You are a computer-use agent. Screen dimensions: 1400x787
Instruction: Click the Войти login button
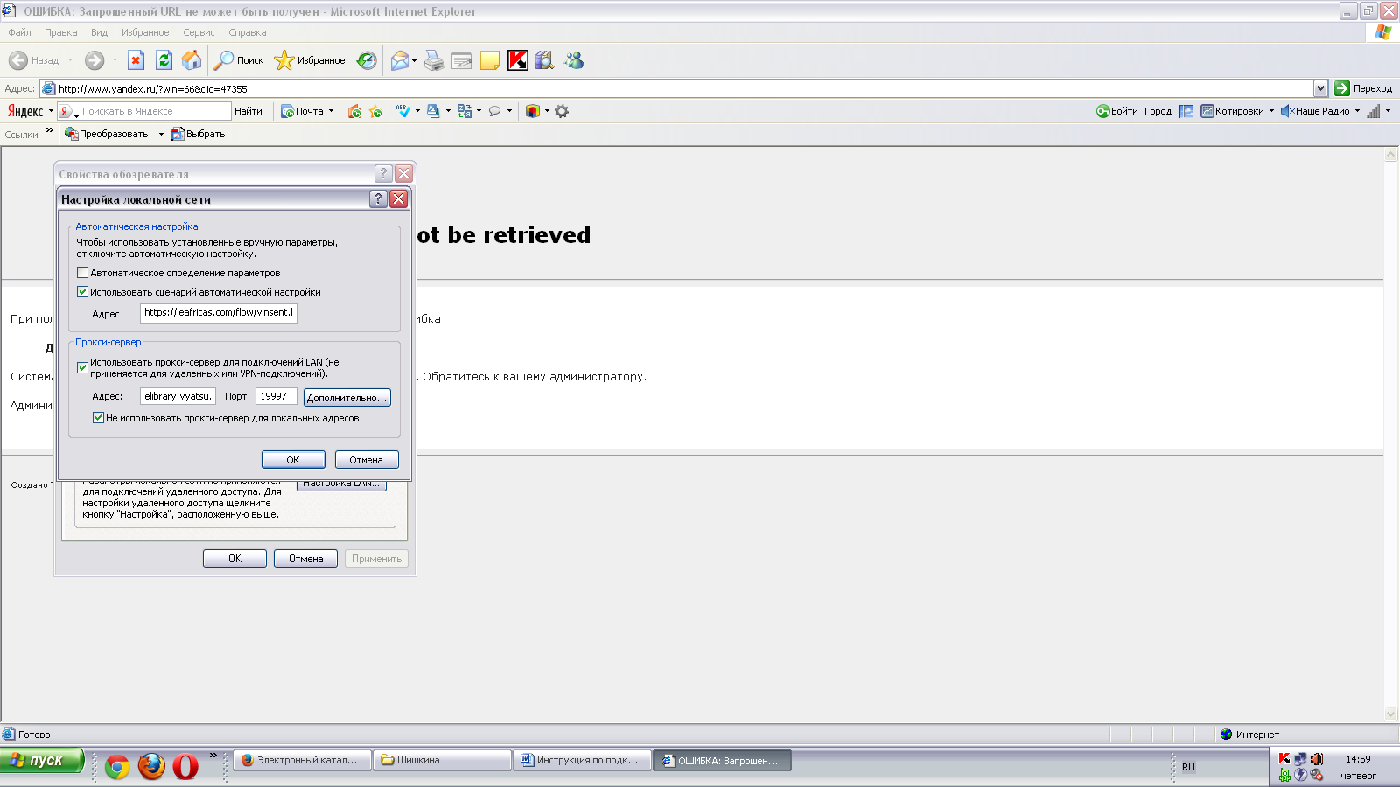tap(1117, 111)
